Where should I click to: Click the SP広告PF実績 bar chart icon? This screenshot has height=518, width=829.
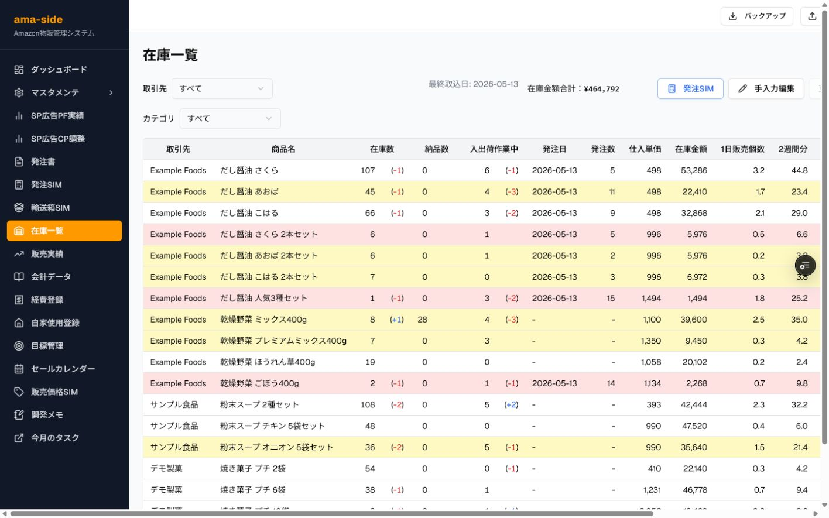pyautogui.click(x=19, y=116)
